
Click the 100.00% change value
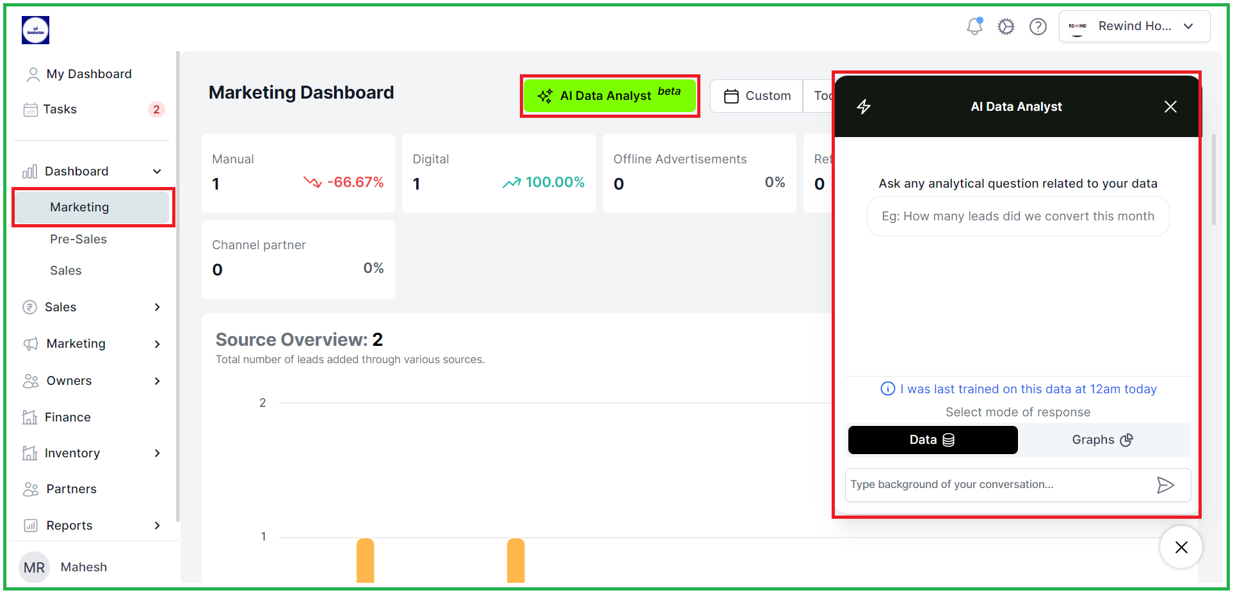point(555,183)
